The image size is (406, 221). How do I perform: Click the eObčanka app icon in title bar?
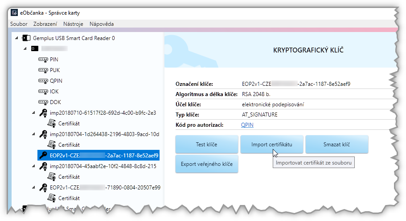point(14,12)
